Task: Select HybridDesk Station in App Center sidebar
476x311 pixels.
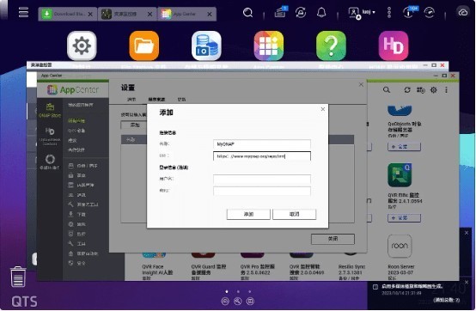Action: [50, 136]
